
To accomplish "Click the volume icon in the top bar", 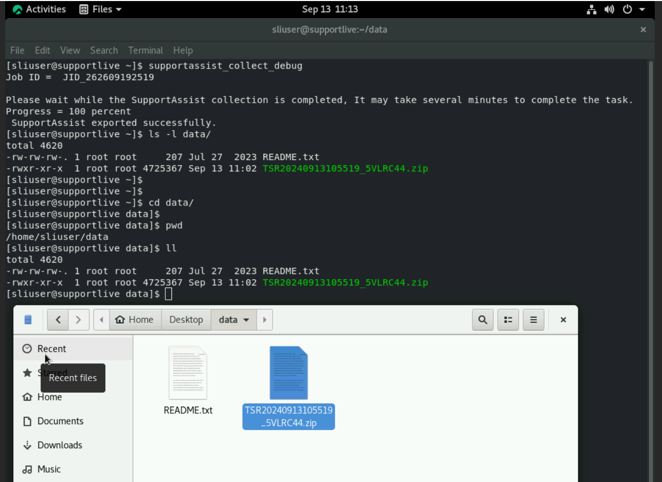I will point(609,9).
